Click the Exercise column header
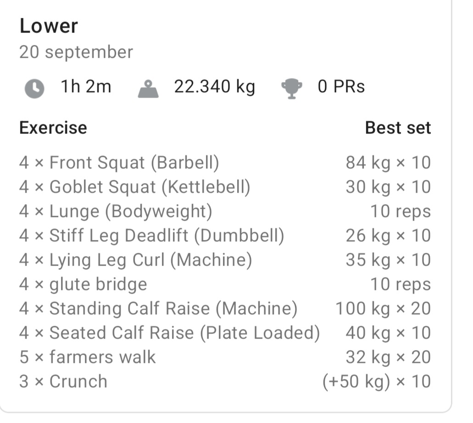Viewport: 473px width, 423px height. (53, 128)
